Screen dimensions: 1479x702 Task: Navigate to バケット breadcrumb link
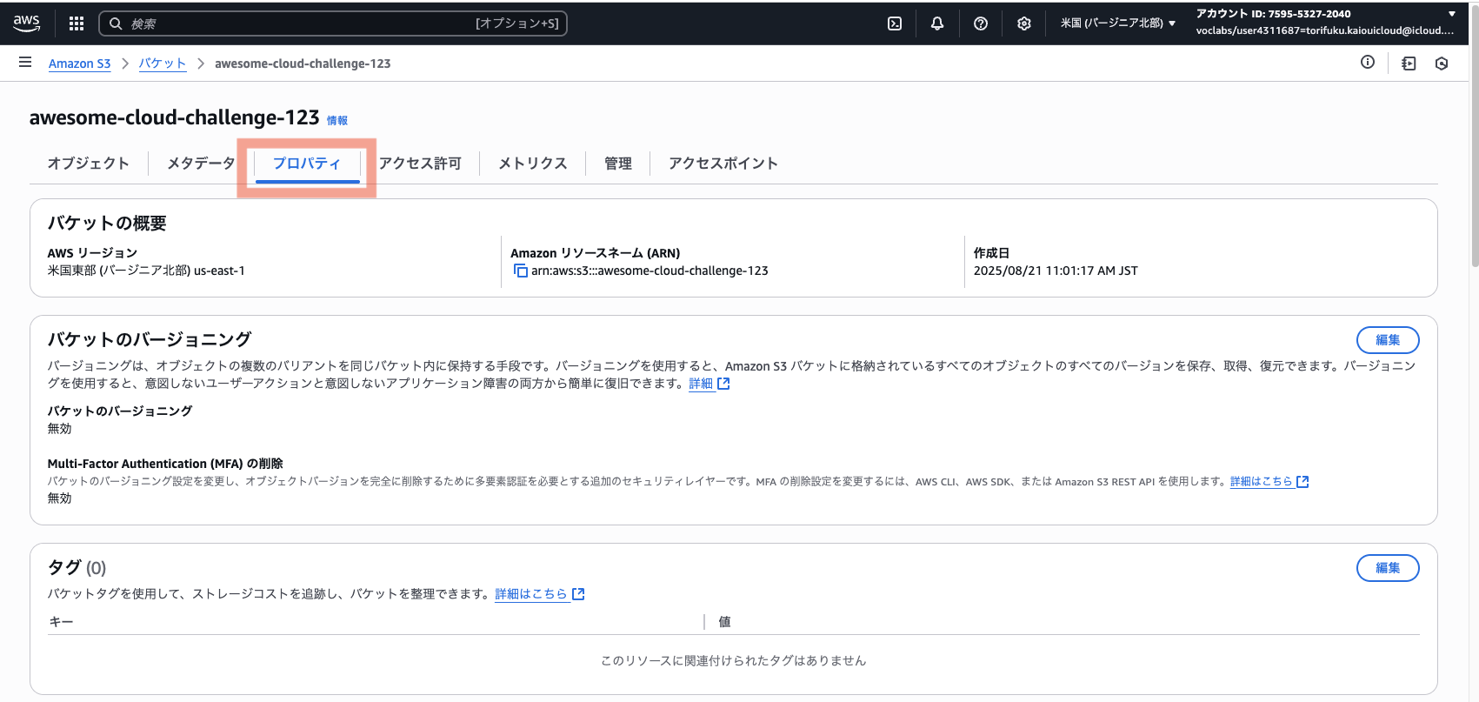click(163, 64)
